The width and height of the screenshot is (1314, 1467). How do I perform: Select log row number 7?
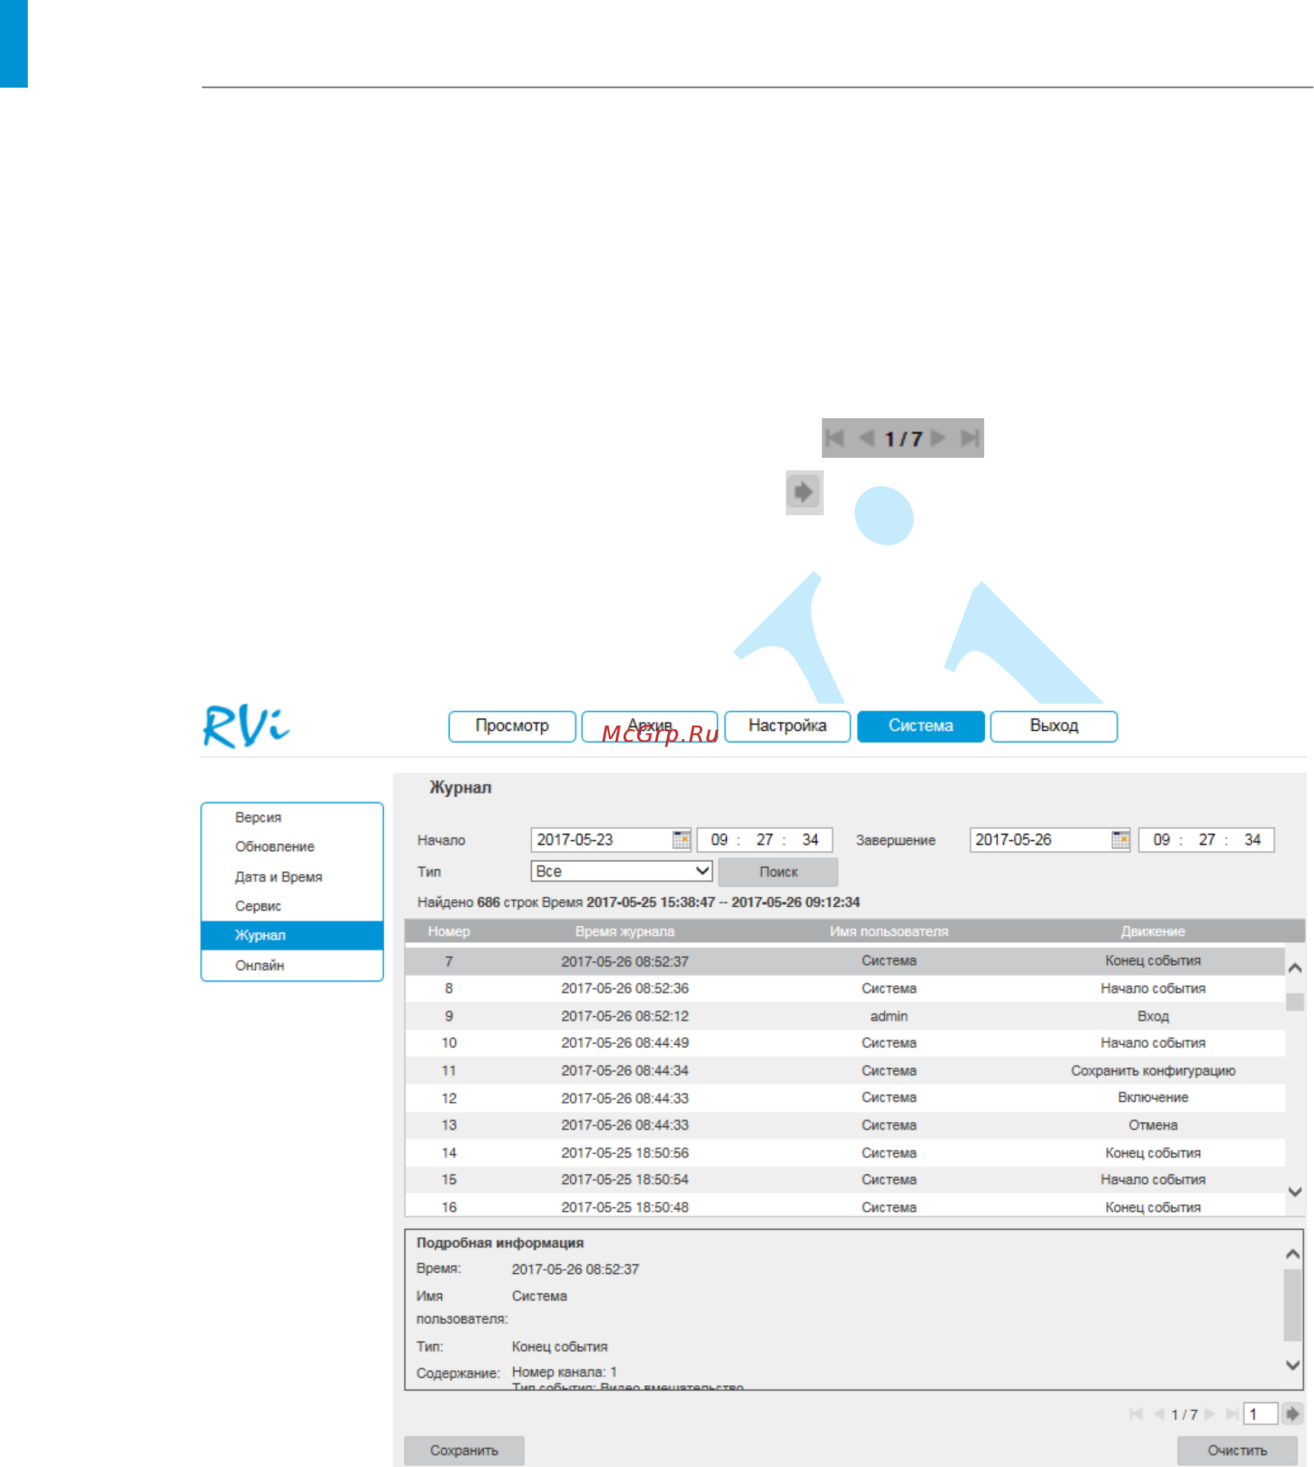(844, 961)
